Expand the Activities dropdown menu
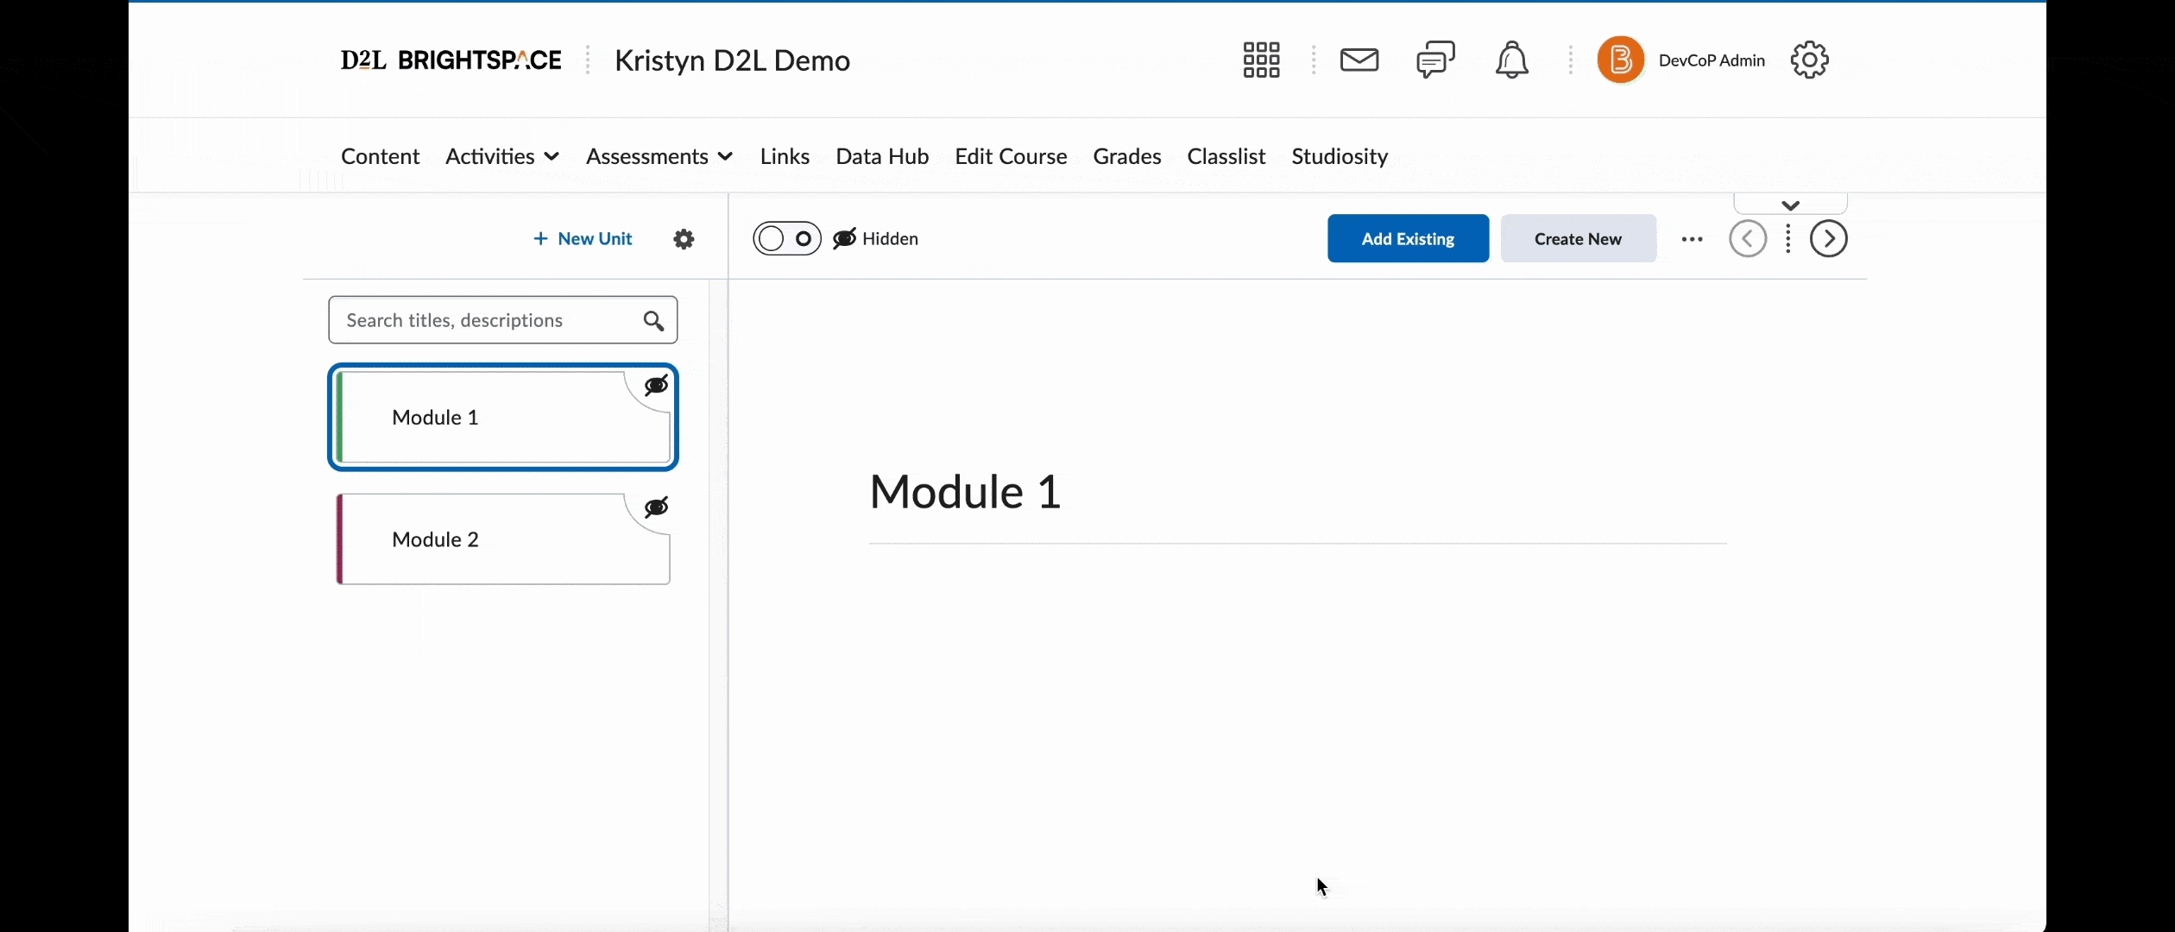Screen dimensions: 2175x932 click(x=502, y=156)
